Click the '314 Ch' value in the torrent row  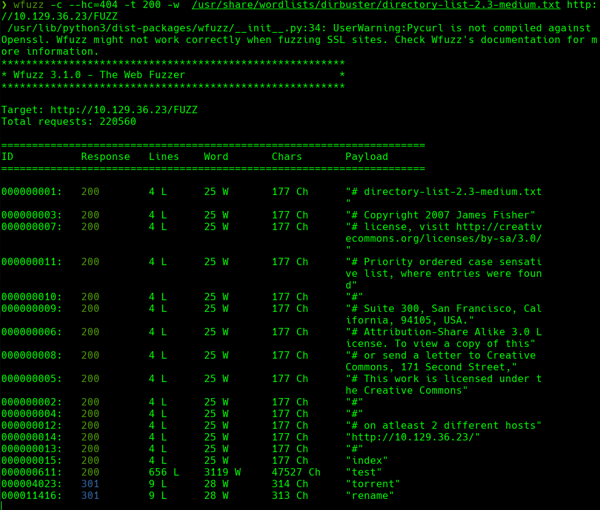tap(290, 484)
